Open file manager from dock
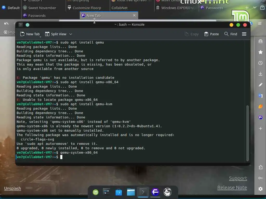 point(131,192)
